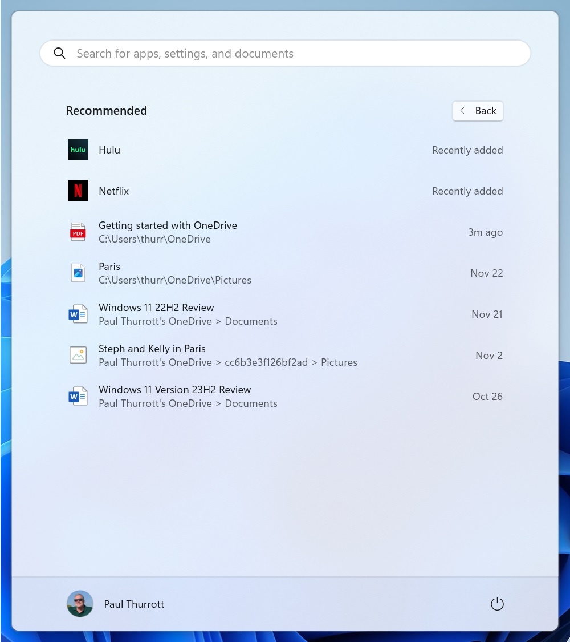Viewport: 570px width, 642px height.
Task: Open the Paul Thurrott account name
Action: [134, 604]
